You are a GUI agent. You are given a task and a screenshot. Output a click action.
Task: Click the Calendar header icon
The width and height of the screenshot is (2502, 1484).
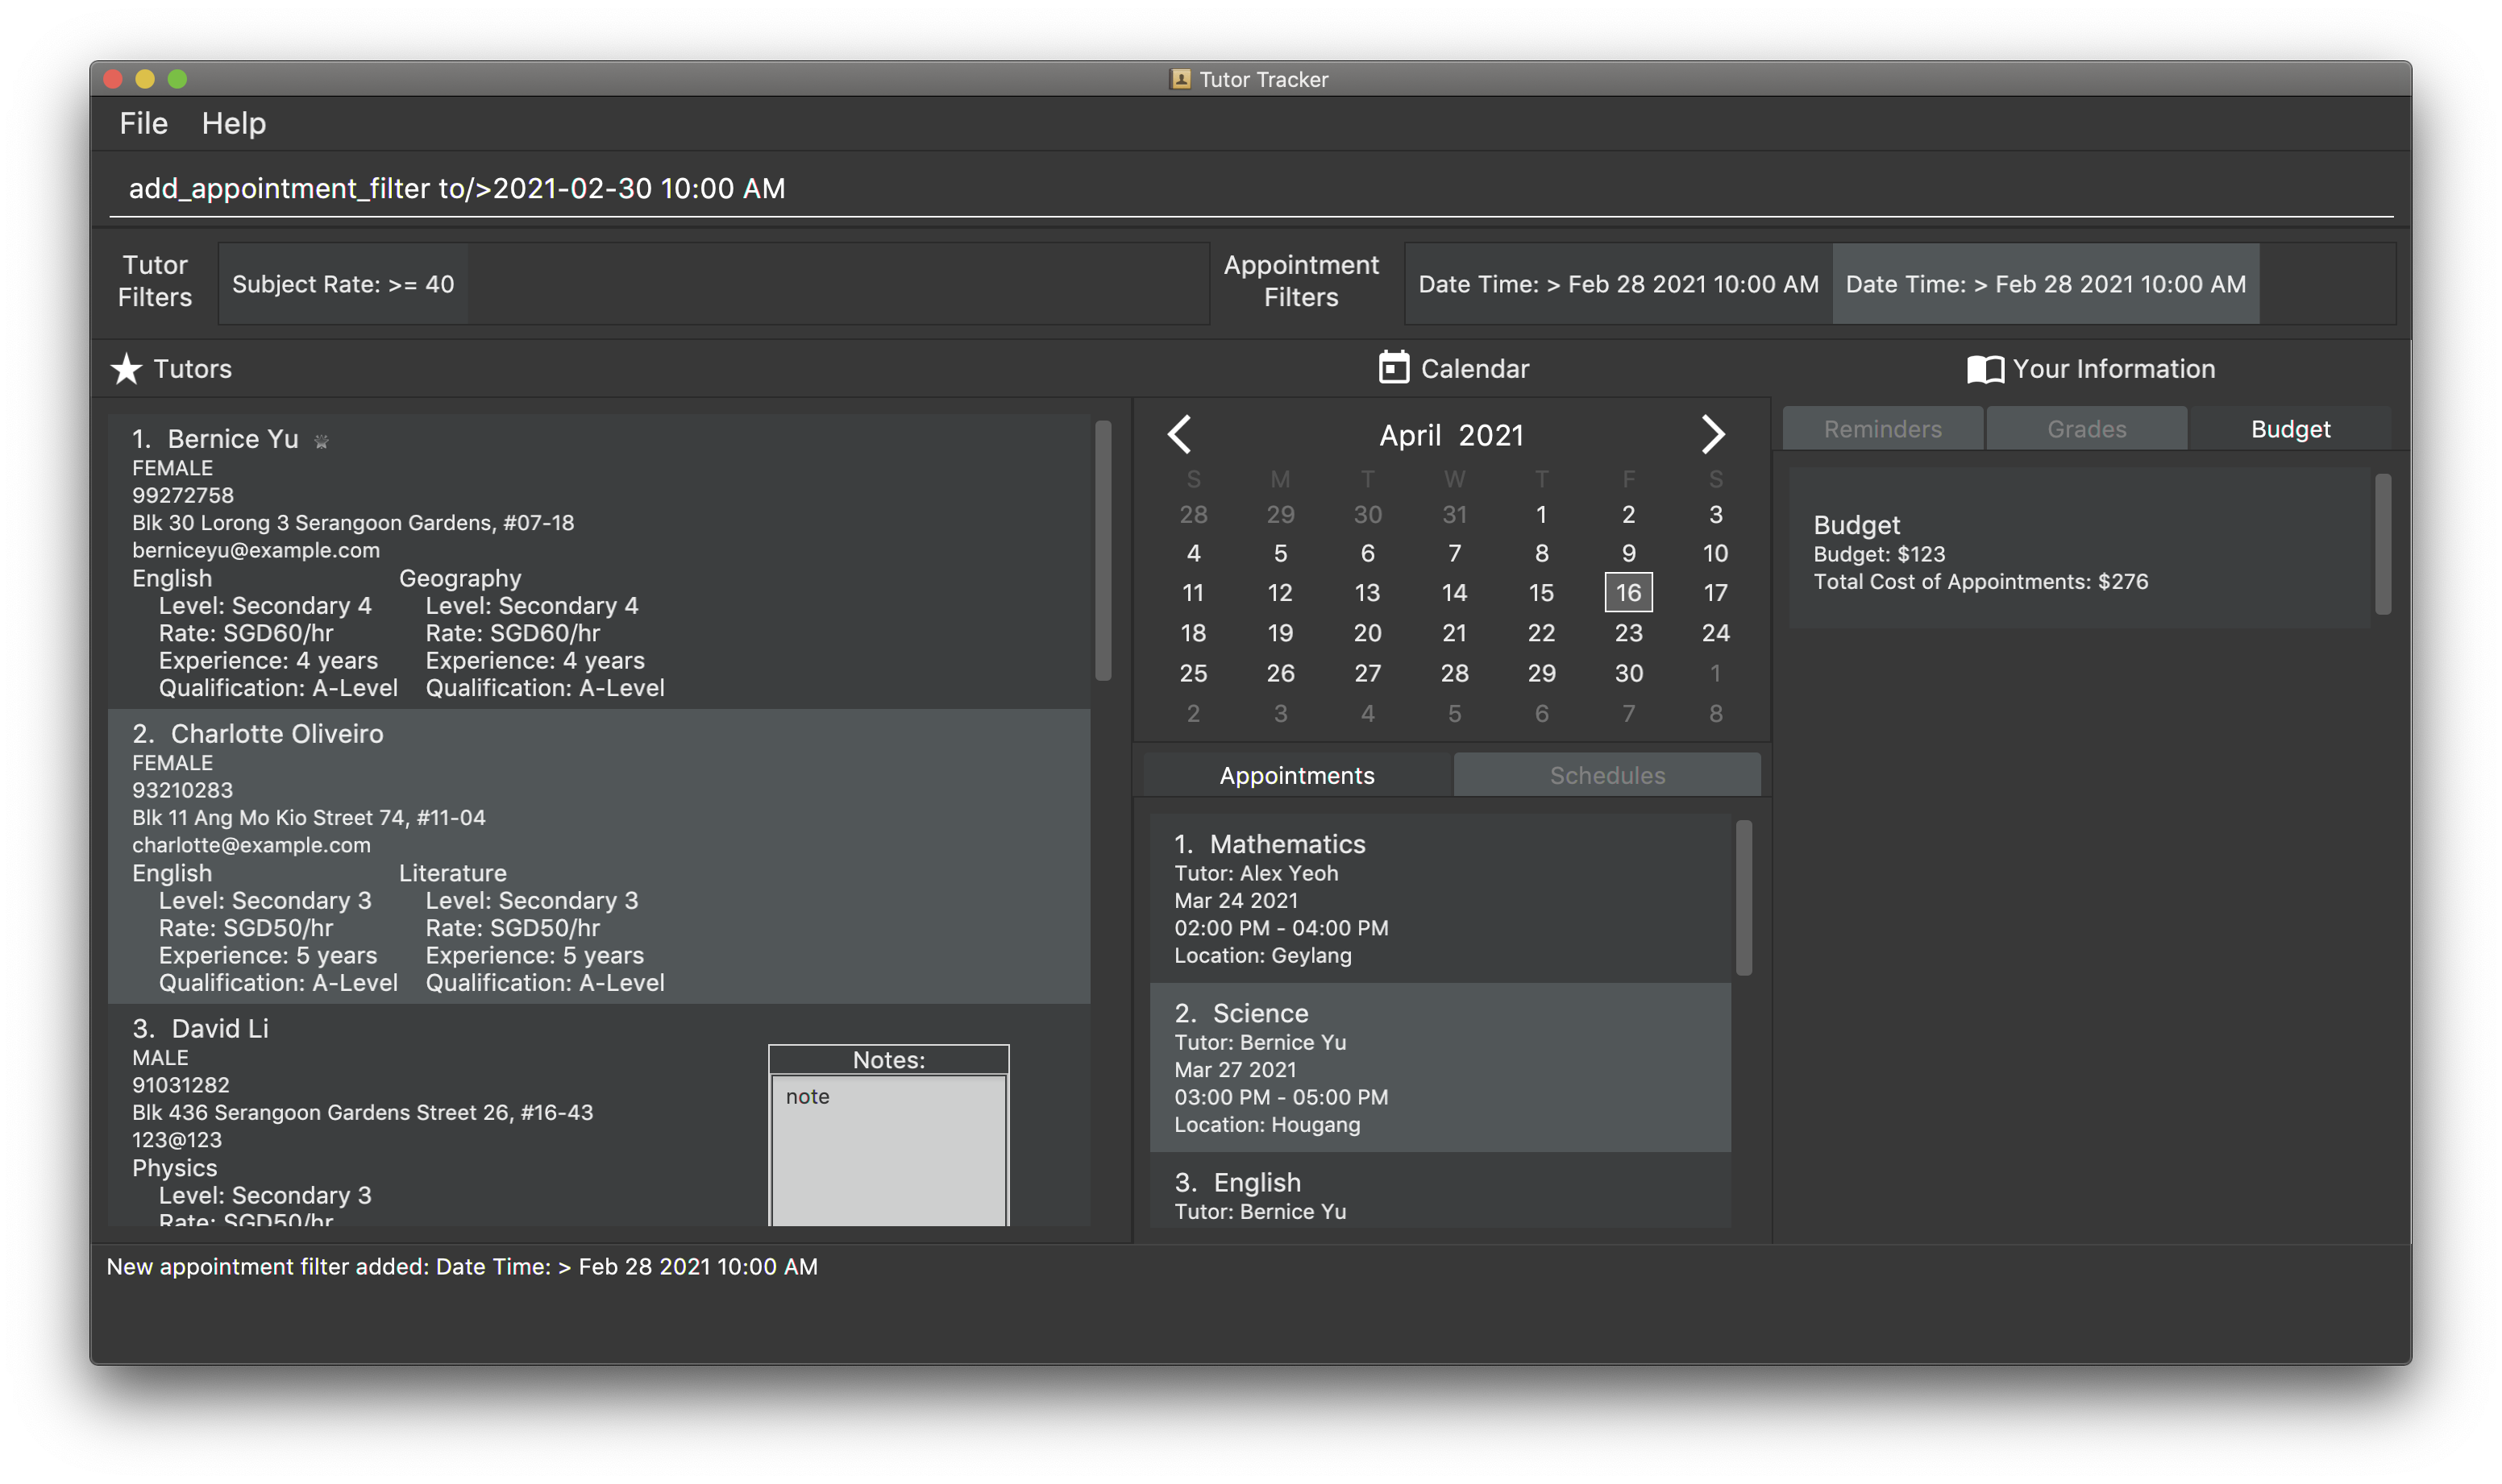point(1393,368)
